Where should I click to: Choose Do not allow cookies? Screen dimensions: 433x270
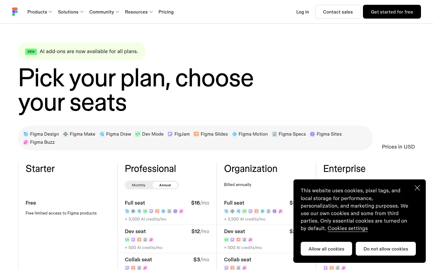tap(386, 249)
